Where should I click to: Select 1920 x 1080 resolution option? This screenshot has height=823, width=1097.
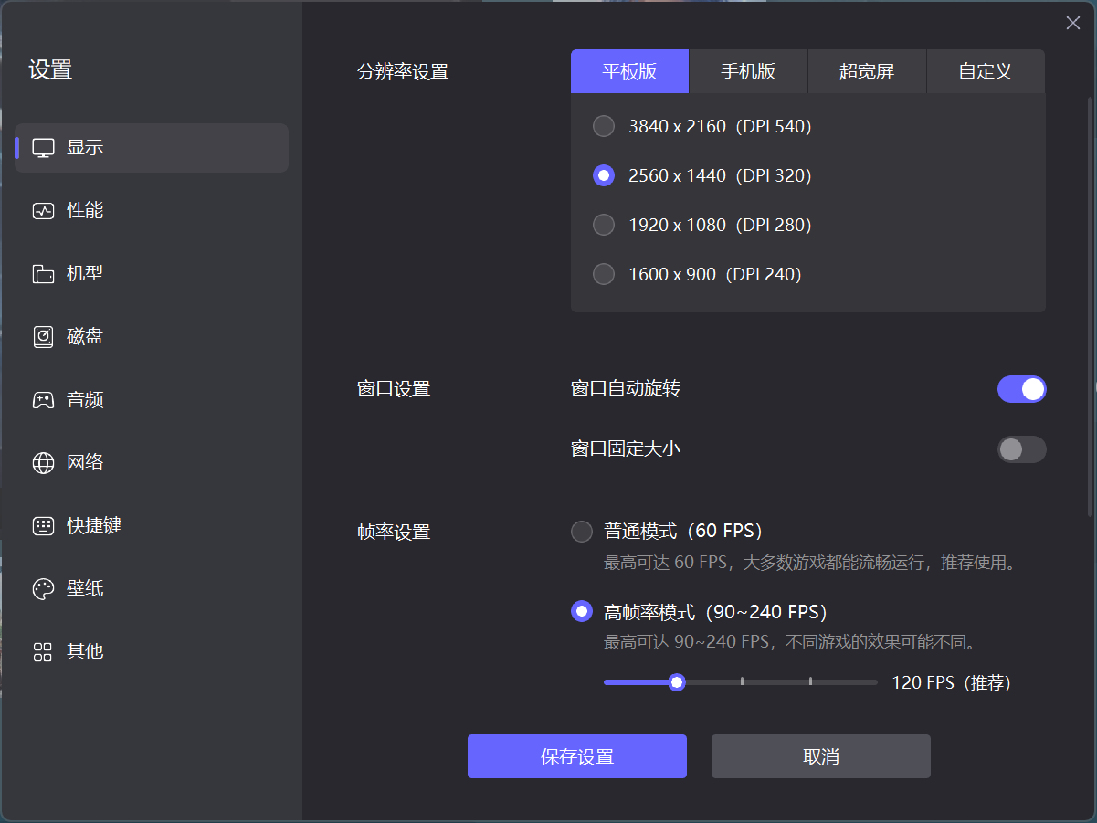click(603, 225)
